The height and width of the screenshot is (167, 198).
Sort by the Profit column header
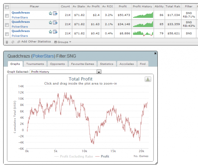pyautogui.click(x=123, y=7)
